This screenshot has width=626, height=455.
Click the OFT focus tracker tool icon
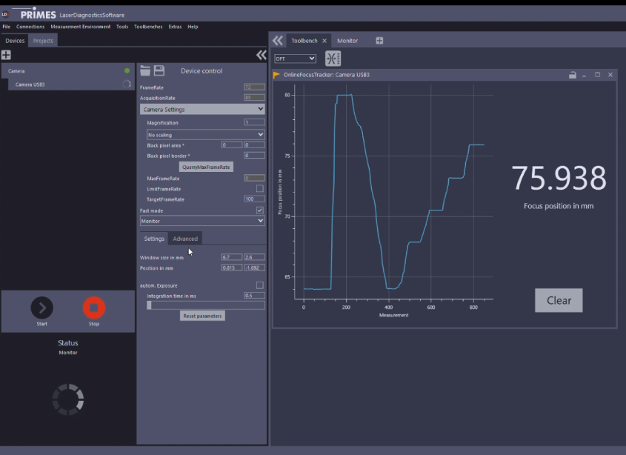click(333, 59)
